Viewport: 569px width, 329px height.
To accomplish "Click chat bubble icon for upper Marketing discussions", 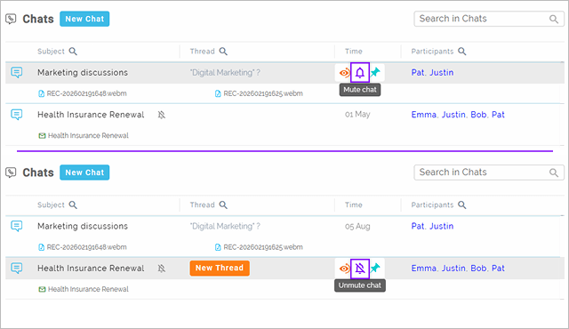I will [17, 72].
